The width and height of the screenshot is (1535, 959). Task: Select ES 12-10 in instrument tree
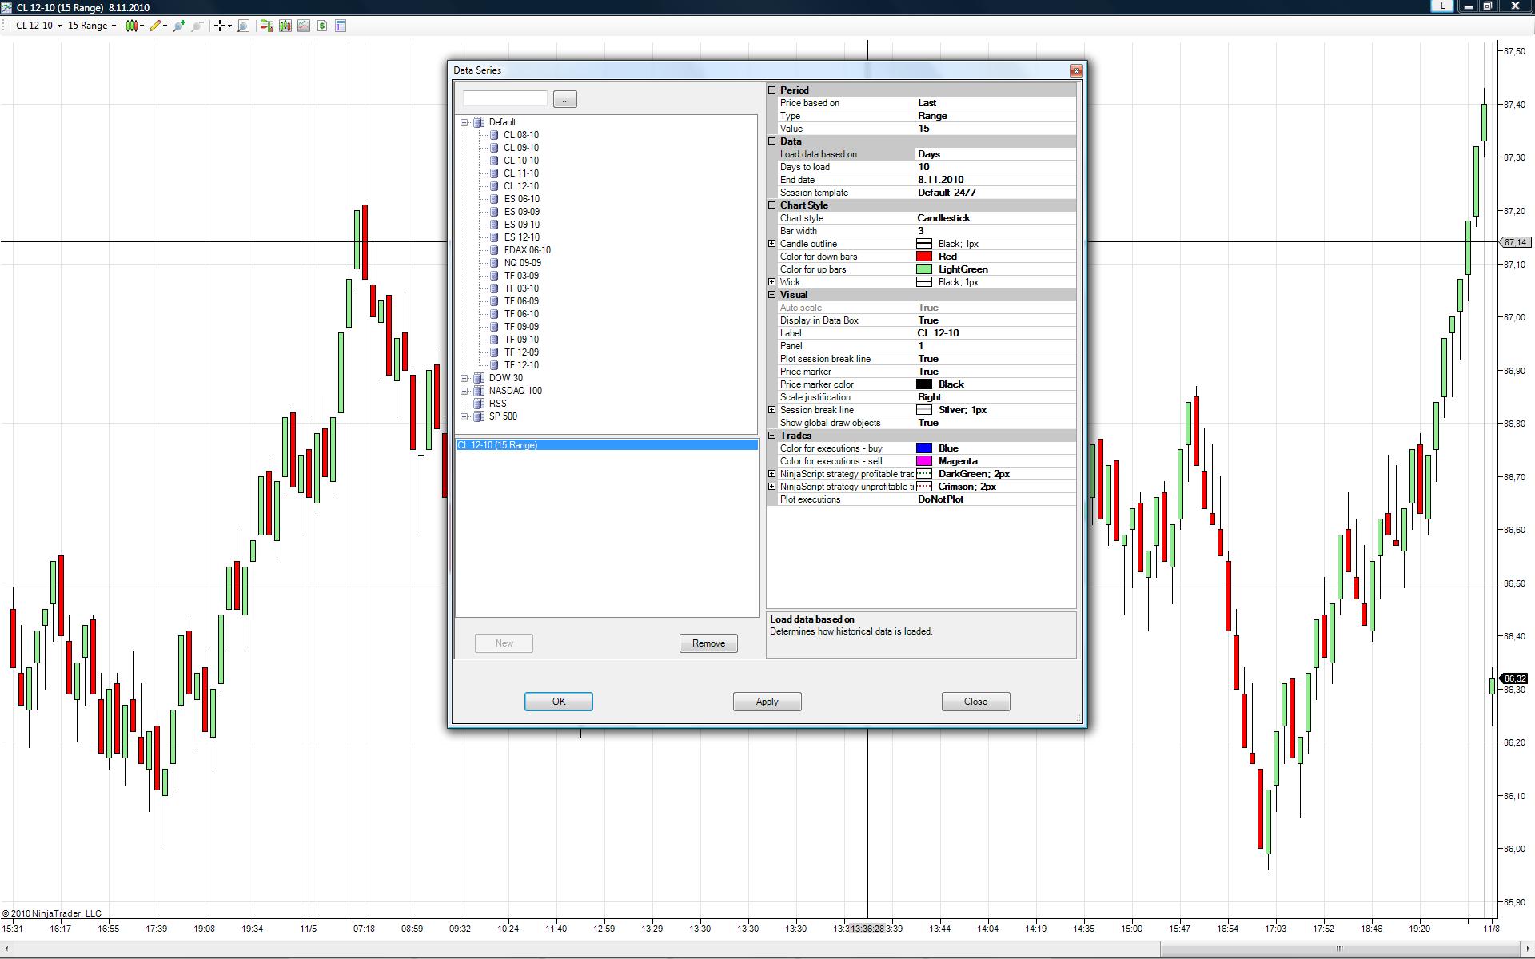pyautogui.click(x=521, y=237)
